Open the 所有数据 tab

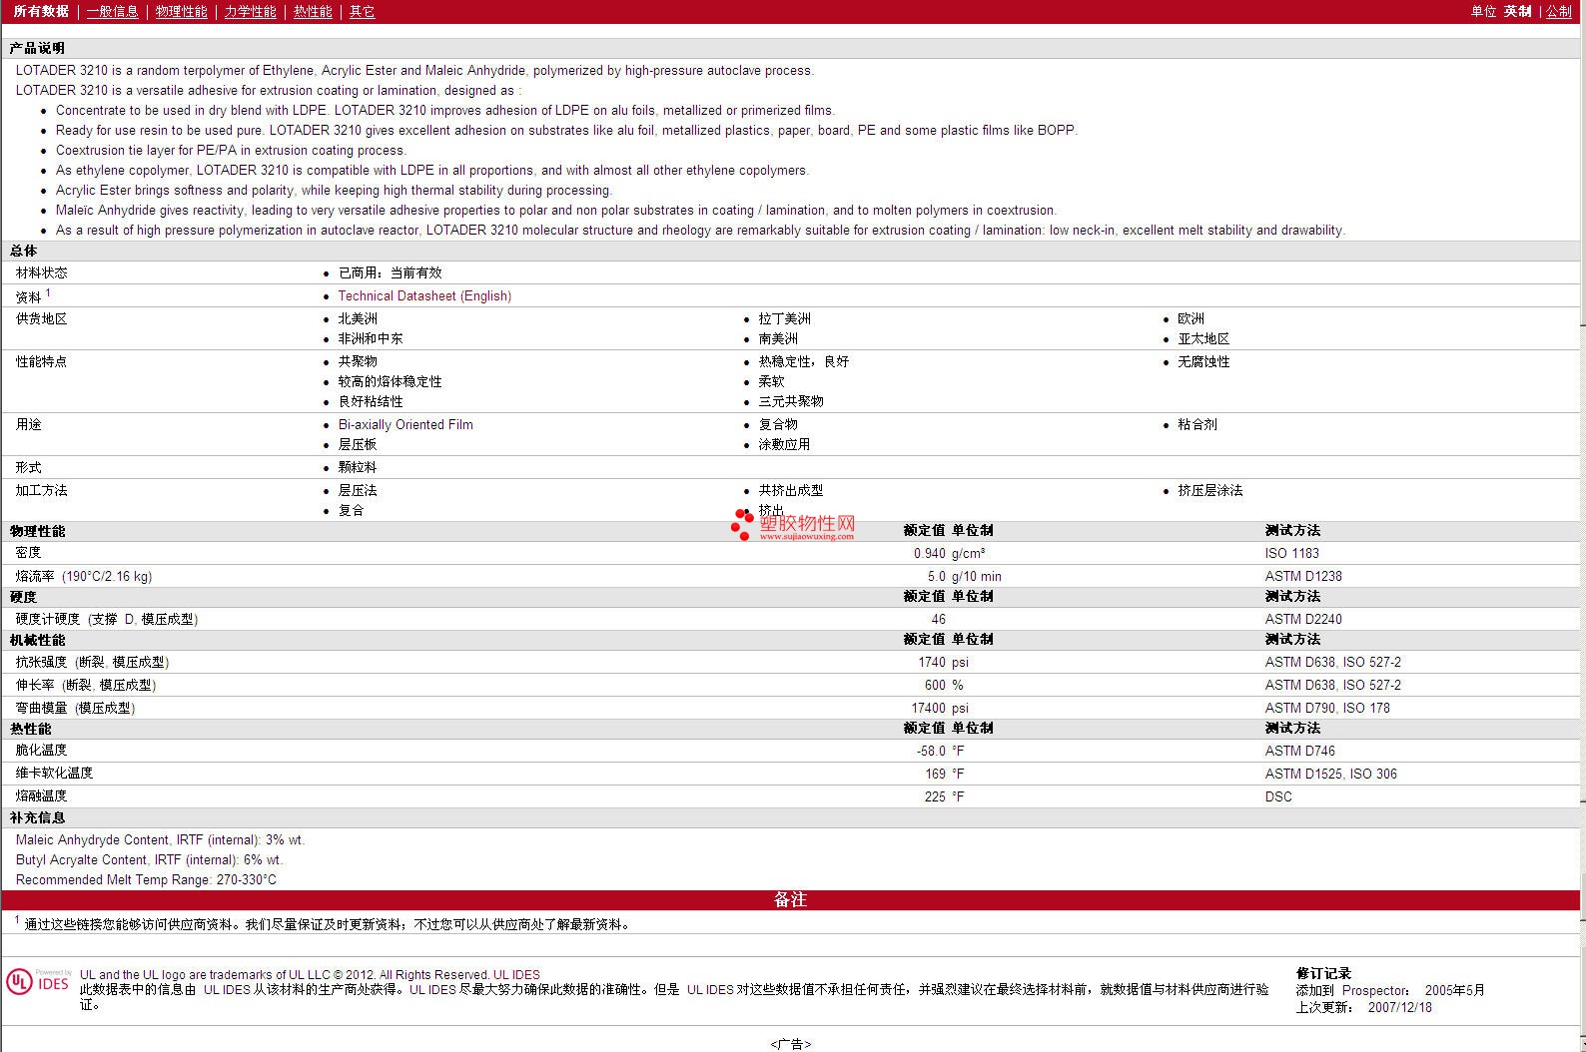pos(41,12)
